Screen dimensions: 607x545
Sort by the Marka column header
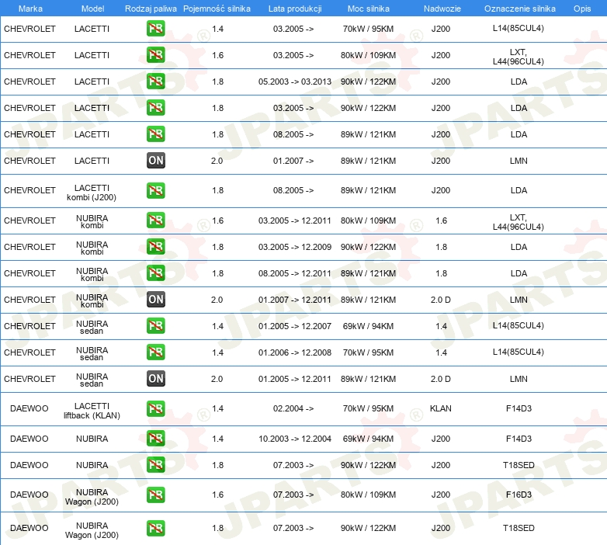pyautogui.click(x=30, y=8)
